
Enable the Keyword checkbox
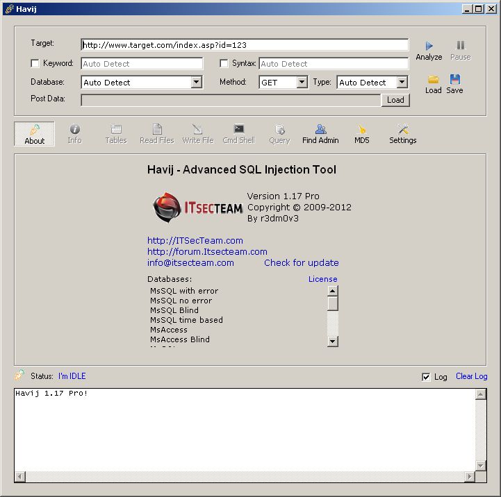(x=35, y=63)
